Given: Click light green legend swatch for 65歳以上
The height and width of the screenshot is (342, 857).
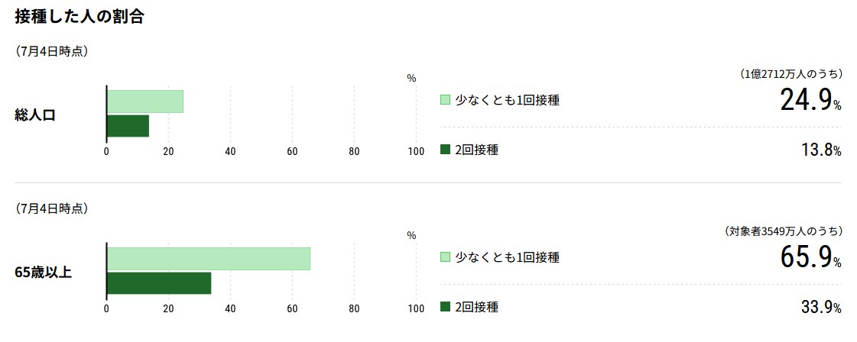Looking at the screenshot, I should [445, 257].
